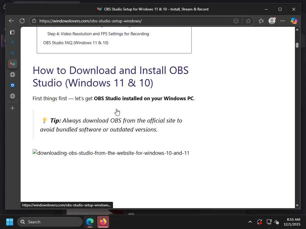Go back to the previous page
Screen dimensions: 306x229
(11, 21)
